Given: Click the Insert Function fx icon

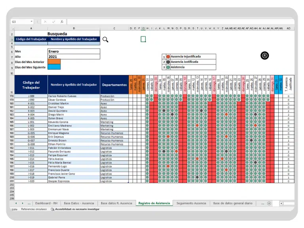Looking at the screenshot, I should (x=62, y=22).
